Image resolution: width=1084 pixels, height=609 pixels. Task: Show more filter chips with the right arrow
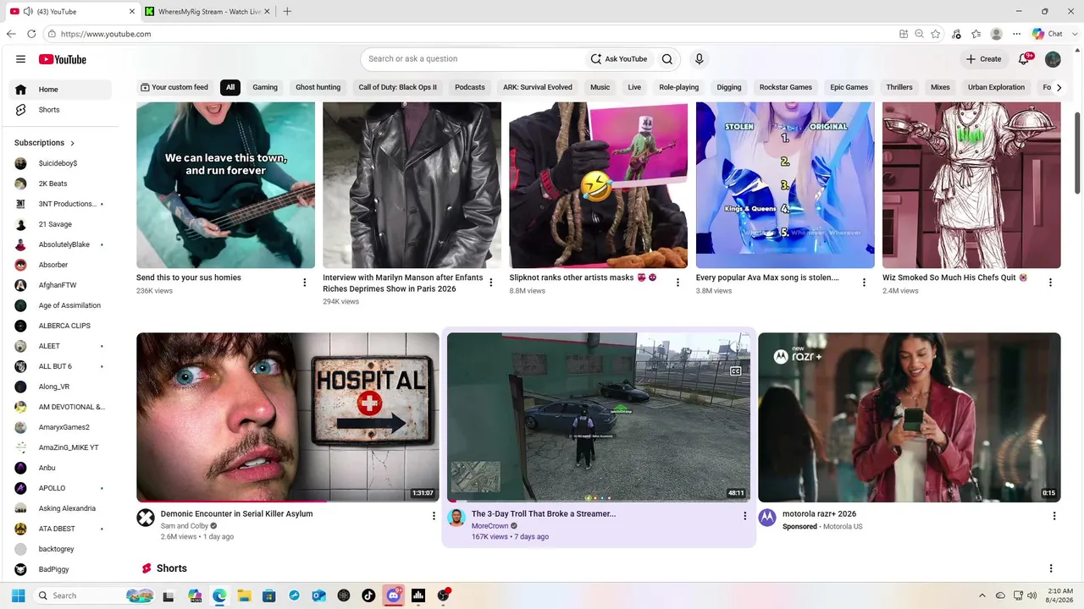tap(1058, 87)
